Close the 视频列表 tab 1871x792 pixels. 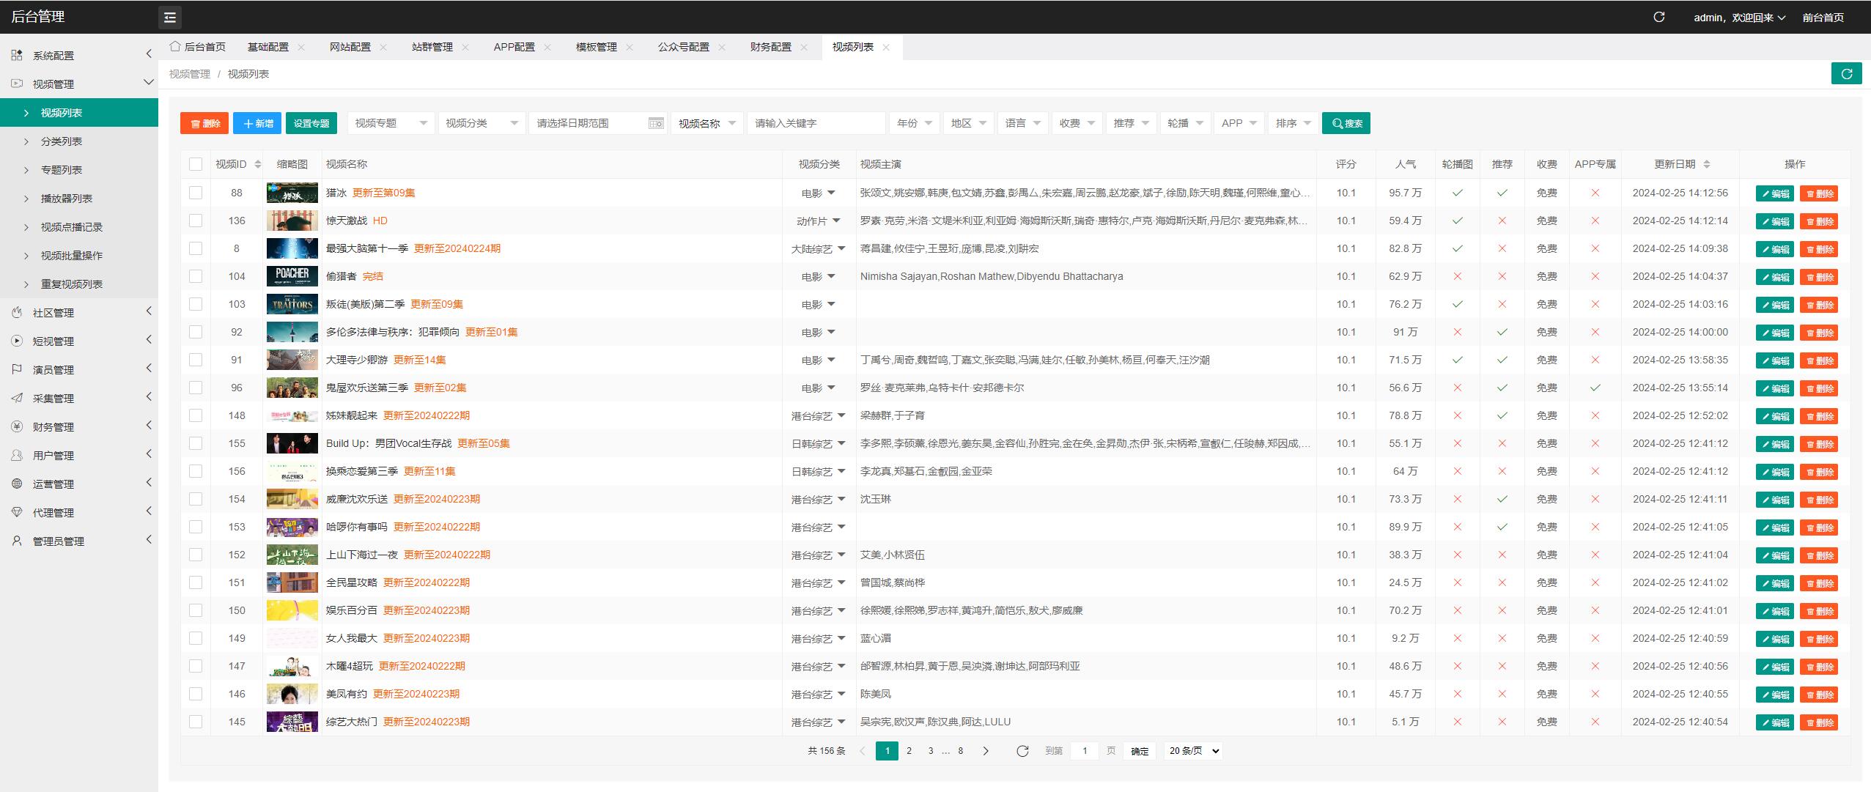point(886,47)
